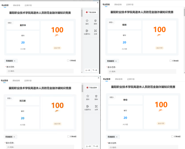Click 下载成绩单 button beside 黄齐华's sheet
The width and height of the screenshot is (185, 149).
[91, 12]
